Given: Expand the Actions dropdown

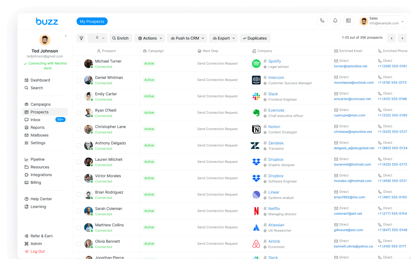Looking at the screenshot, I should click(x=150, y=38).
